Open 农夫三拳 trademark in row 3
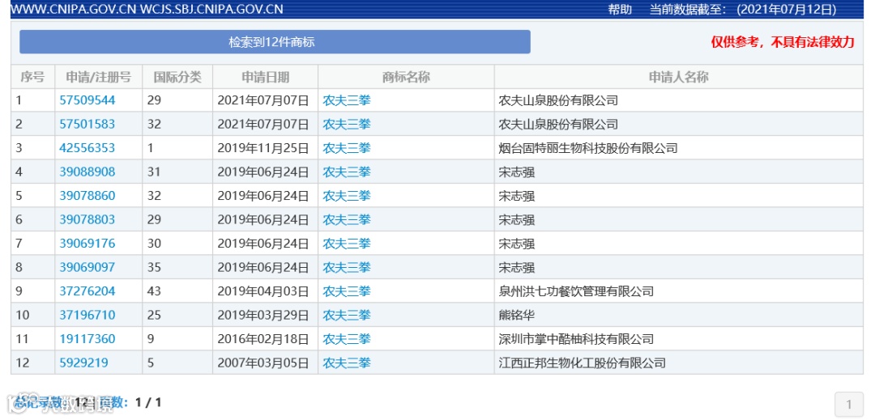Screen dimensions: 875x420 347,148
